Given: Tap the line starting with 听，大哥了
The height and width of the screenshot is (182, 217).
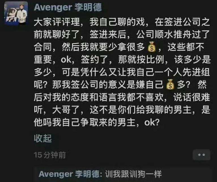Looking at the screenshot, I should [x=122, y=109].
